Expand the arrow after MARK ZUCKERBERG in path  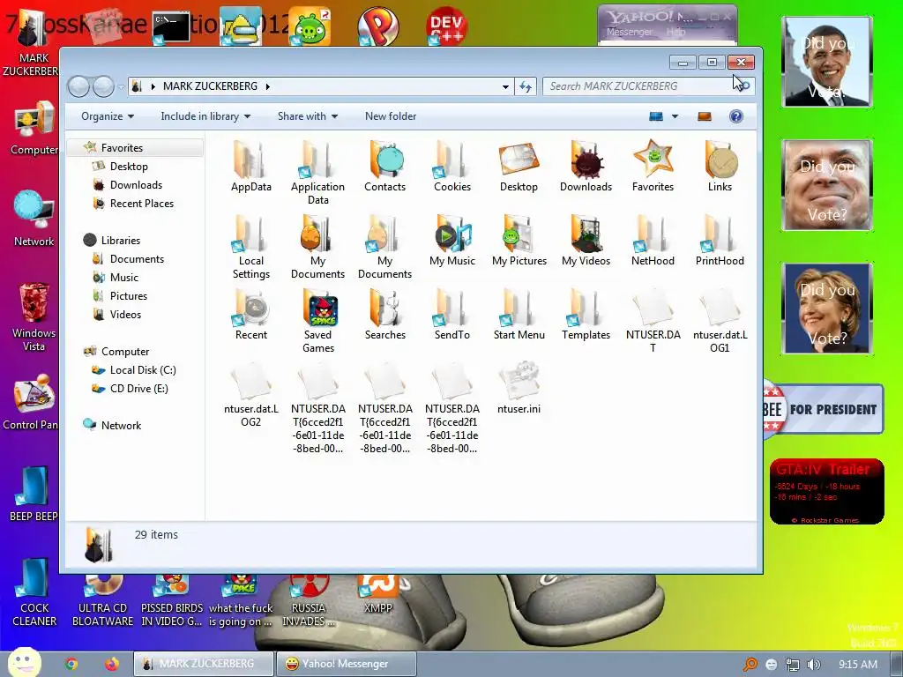pyautogui.click(x=268, y=86)
